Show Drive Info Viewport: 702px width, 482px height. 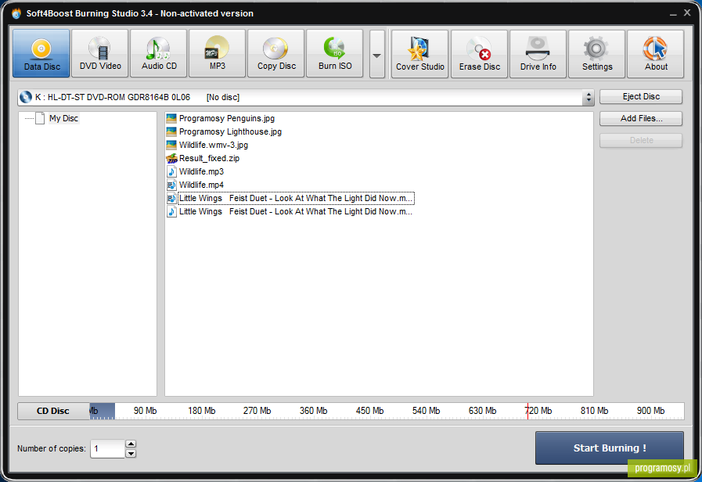point(538,54)
